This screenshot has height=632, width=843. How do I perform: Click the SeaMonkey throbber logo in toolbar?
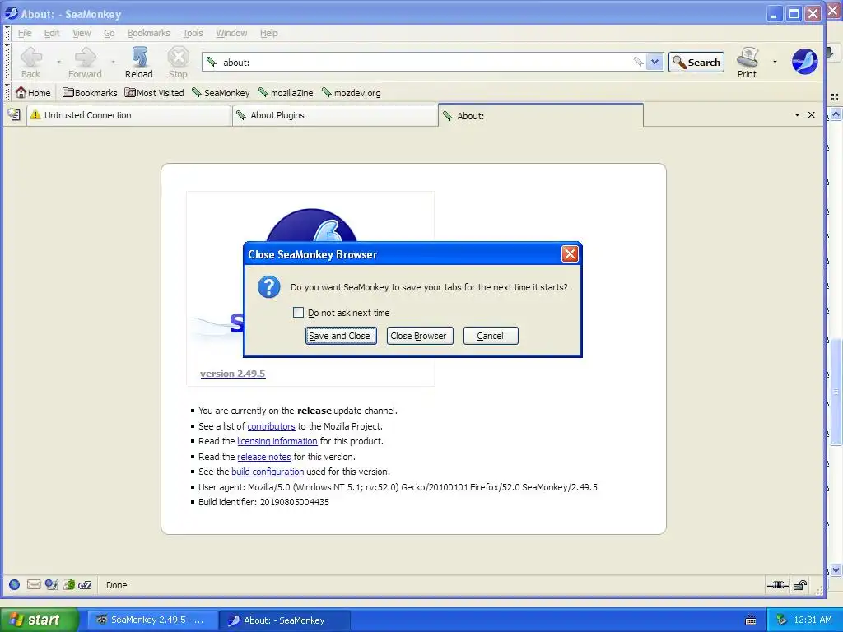[804, 61]
